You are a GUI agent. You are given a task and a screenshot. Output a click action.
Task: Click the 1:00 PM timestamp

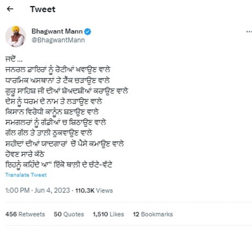pyautogui.click(x=18, y=190)
